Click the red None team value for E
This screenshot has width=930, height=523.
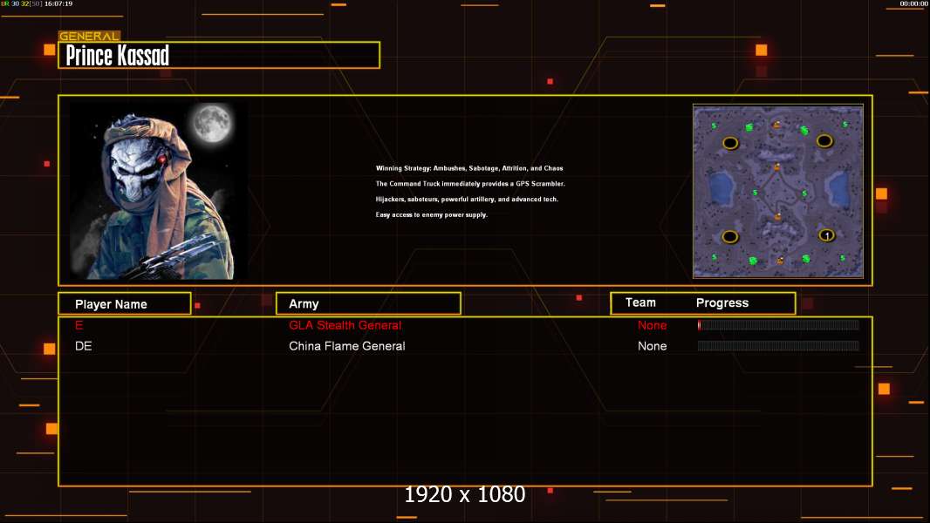tap(652, 325)
